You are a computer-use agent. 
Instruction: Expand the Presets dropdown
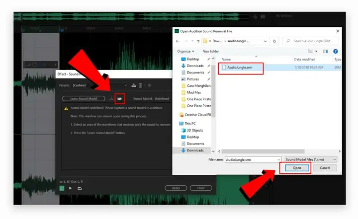126,85
